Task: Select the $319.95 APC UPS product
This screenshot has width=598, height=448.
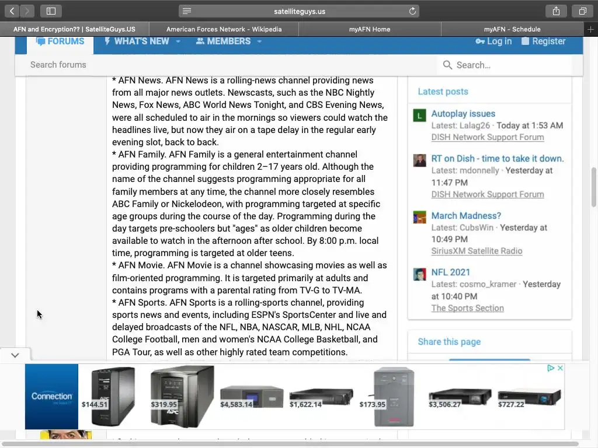Action: tap(182, 397)
